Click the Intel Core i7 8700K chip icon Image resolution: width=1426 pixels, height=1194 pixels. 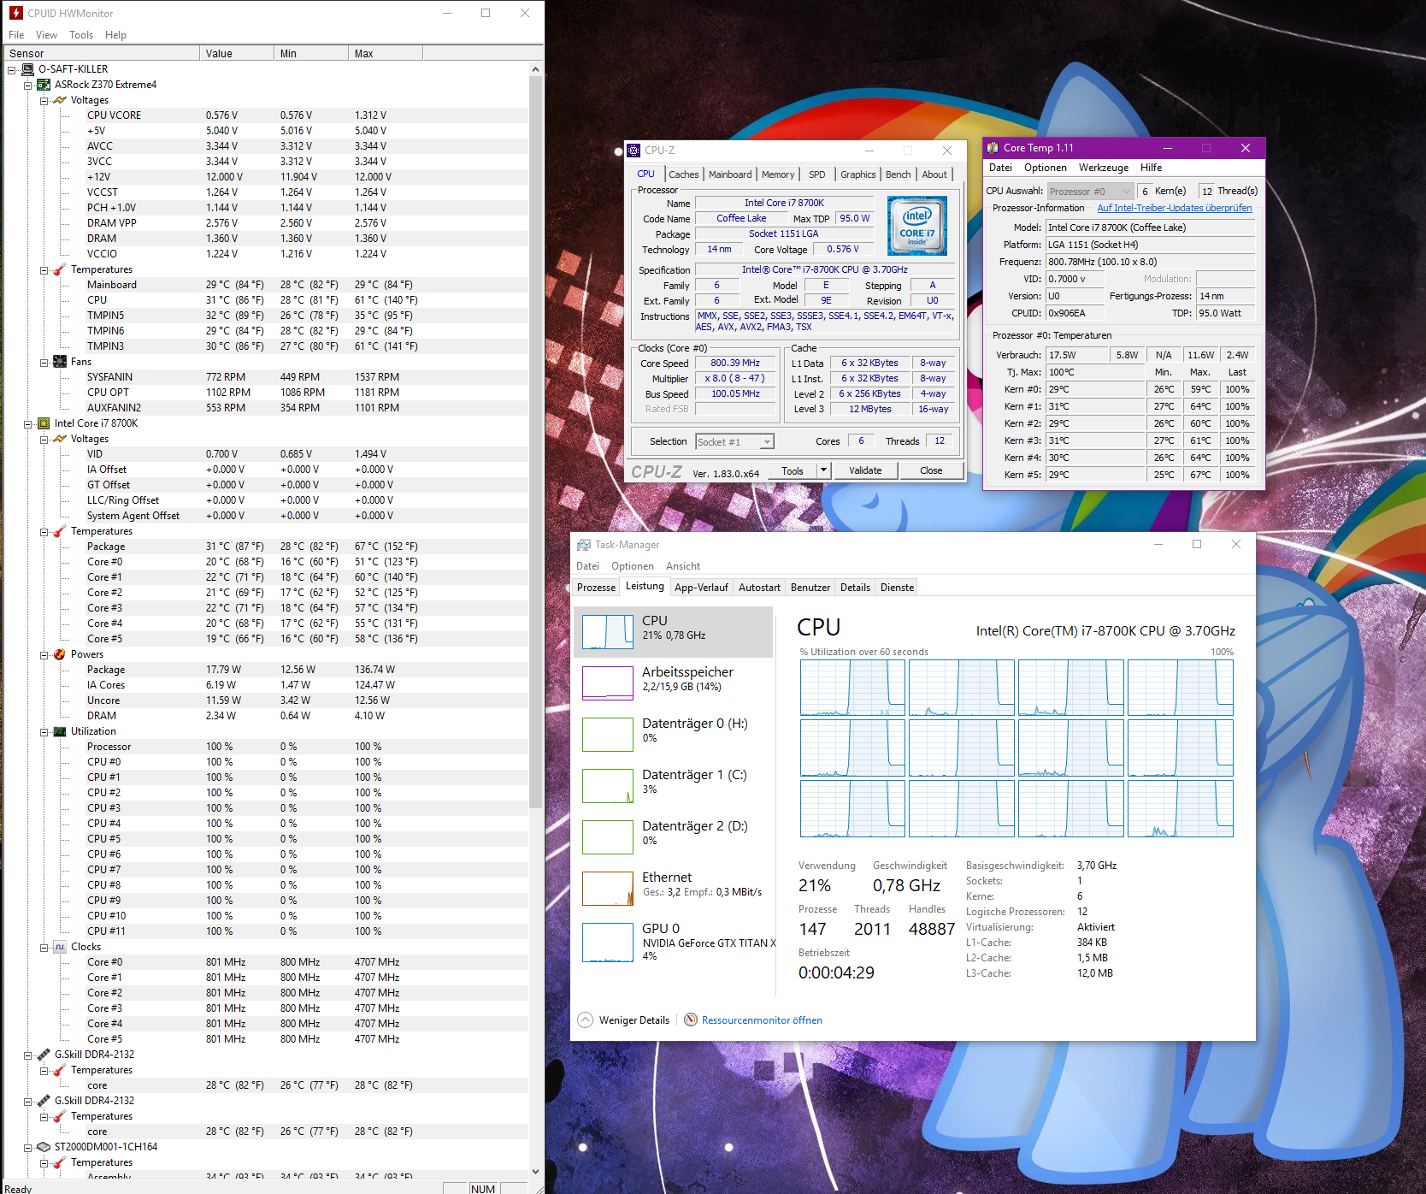pyautogui.click(x=44, y=423)
